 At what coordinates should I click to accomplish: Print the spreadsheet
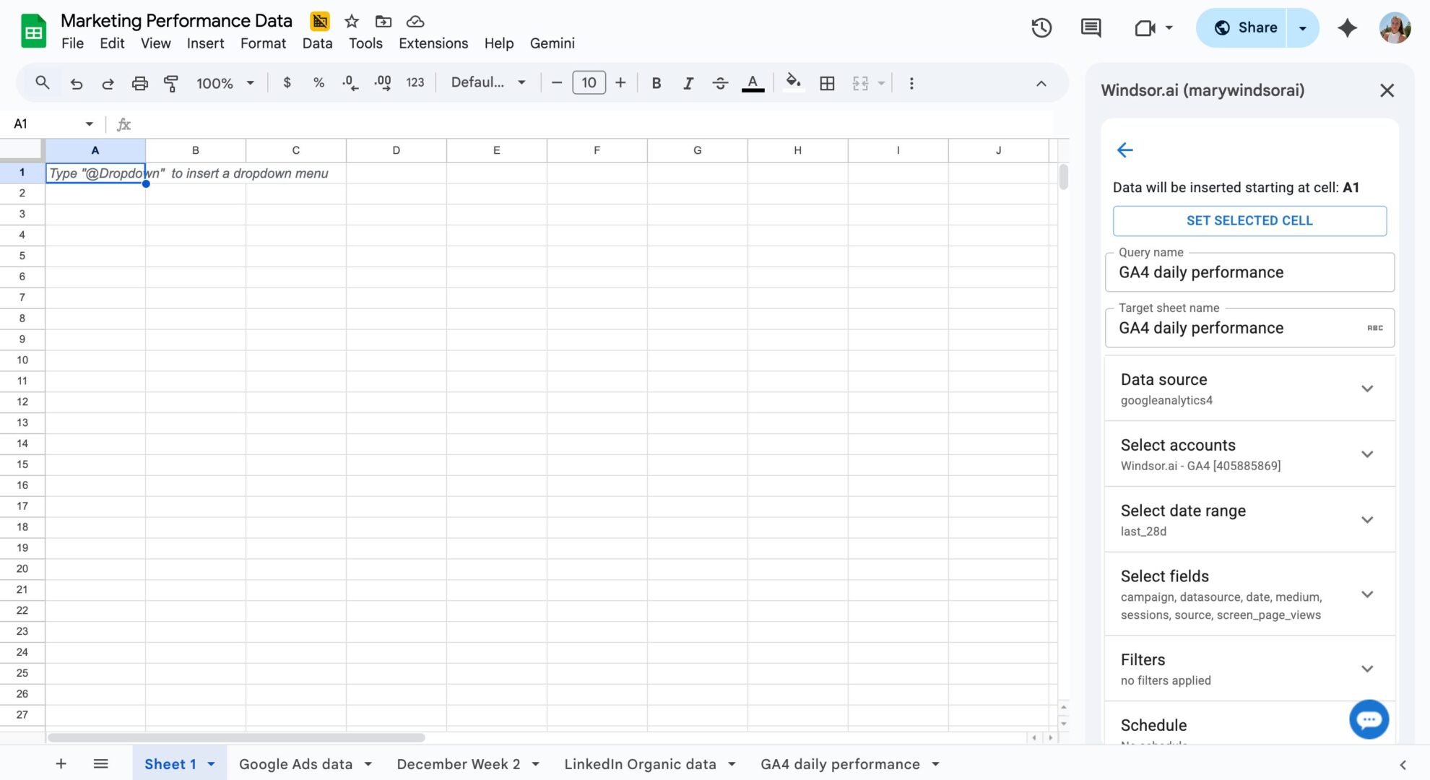pyautogui.click(x=139, y=83)
